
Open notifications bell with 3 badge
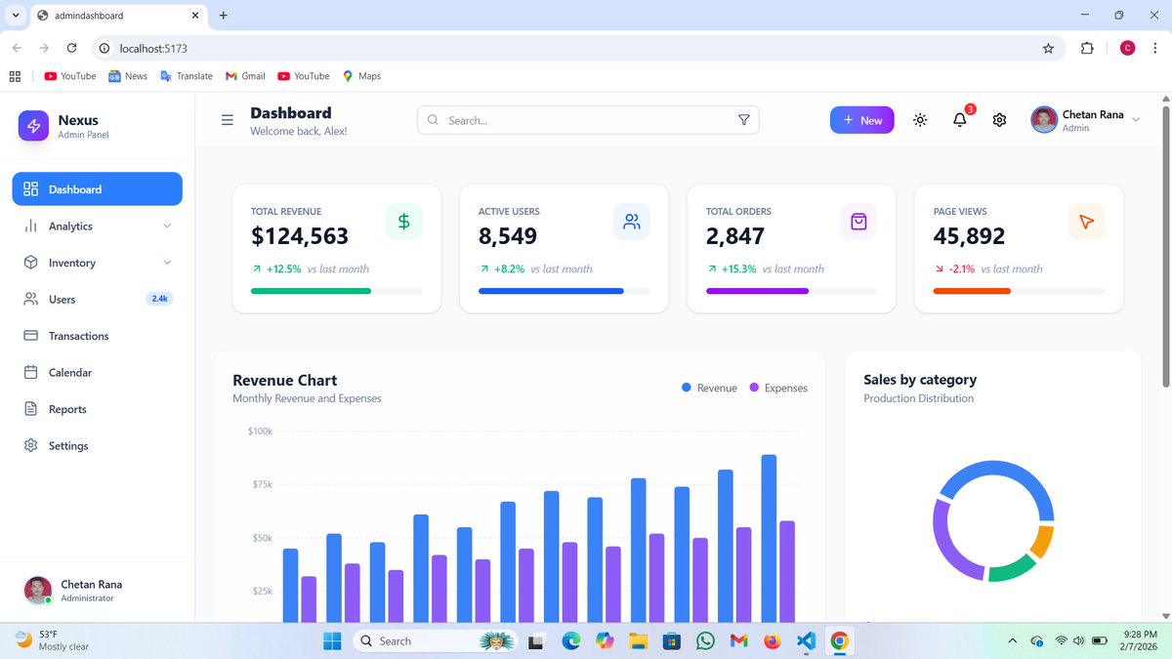(x=961, y=118)
